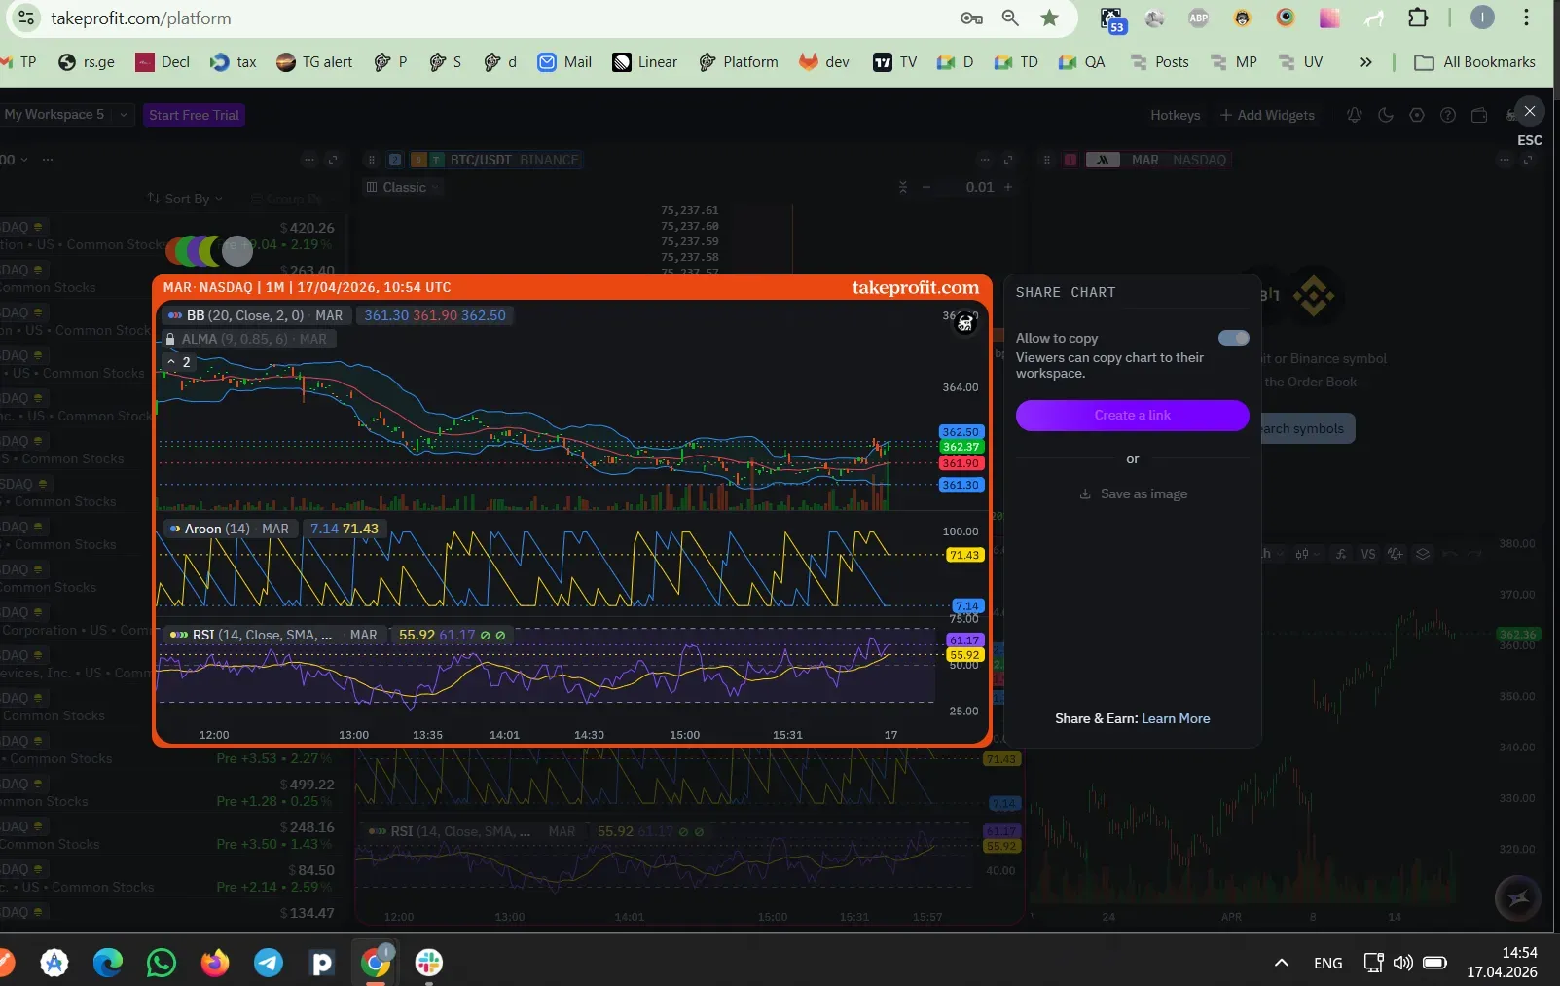1560x986 pixels.
Task: Click the lock icon beside ALMA indicator
Action: pyautogui.click(x=170, y=339)
